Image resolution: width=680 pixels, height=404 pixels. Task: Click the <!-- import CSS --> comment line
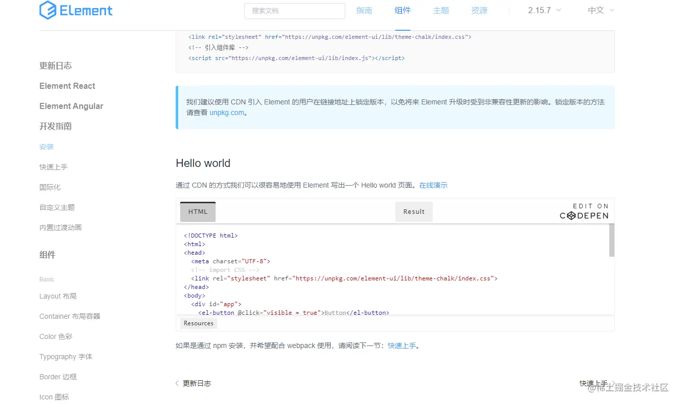(225, 270)
